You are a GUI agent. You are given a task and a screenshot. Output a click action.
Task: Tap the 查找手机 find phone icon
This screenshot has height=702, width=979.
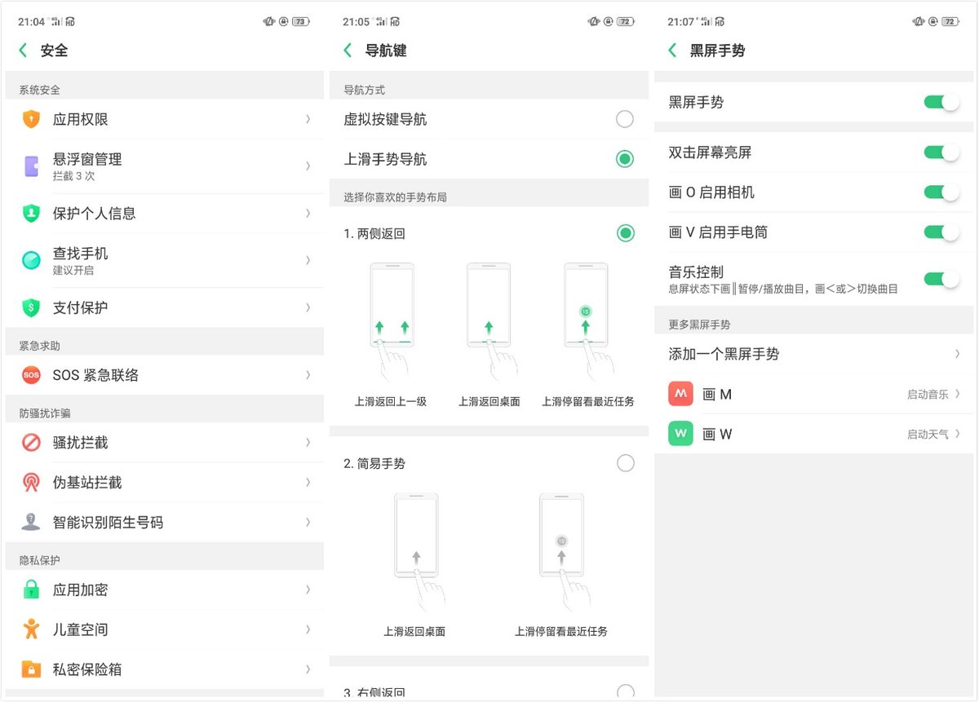pos(31,260)
